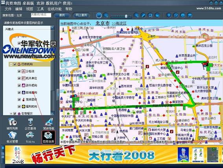Click the map zoom level slider handle
223x168 pixels.
point(126,16)
